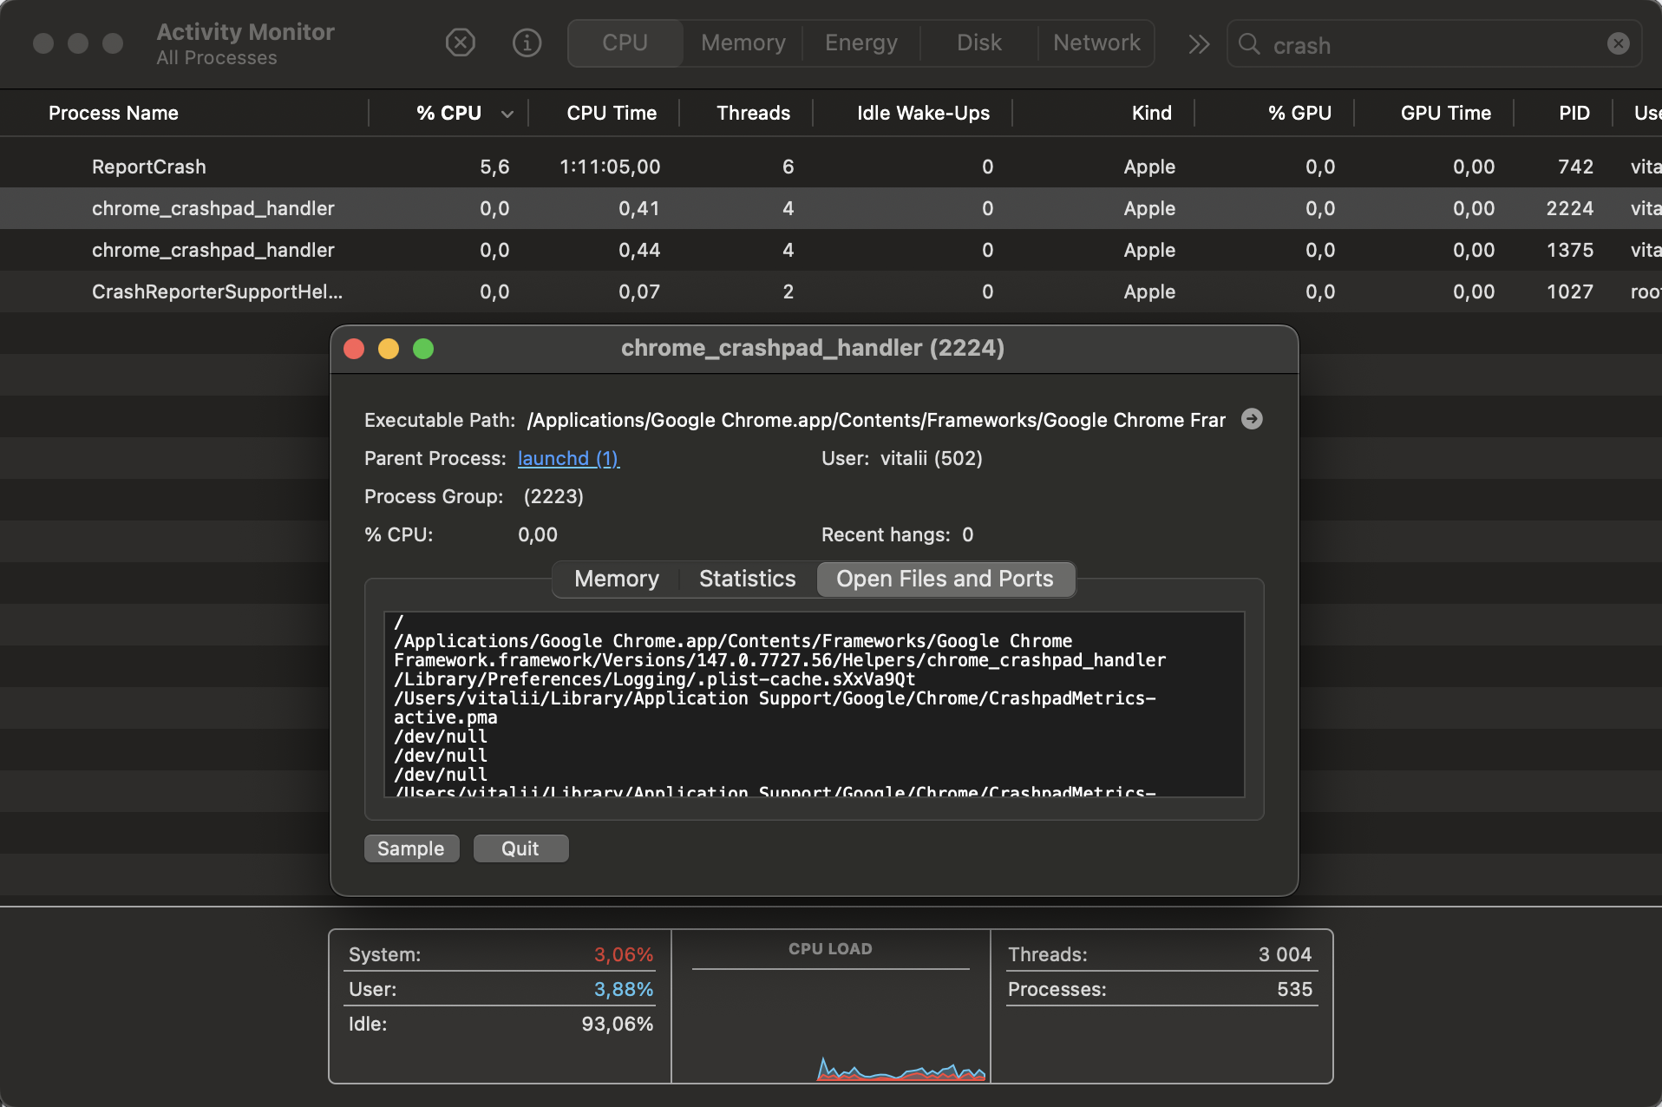Click the Recent hangs: 0 text
Image resolution: width=1662 pixels, height=1107 pixels.
click(897, 534)
